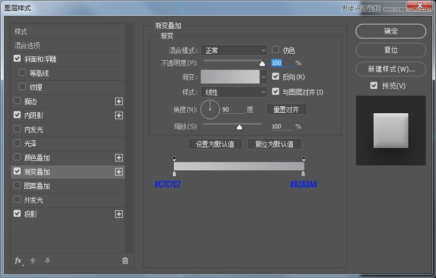Toggle 与图层对齐(I) checkbox

coord(275,92)
